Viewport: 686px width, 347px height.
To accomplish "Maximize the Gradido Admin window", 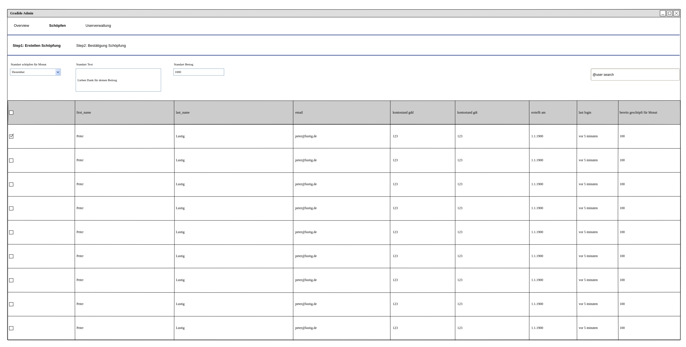I will point(669,13).
